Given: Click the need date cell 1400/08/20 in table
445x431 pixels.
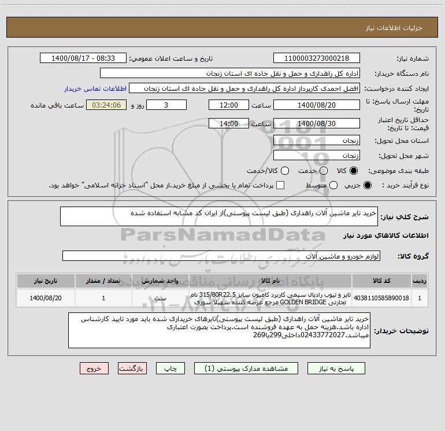Looking at the screenshot, I should 46,298.
